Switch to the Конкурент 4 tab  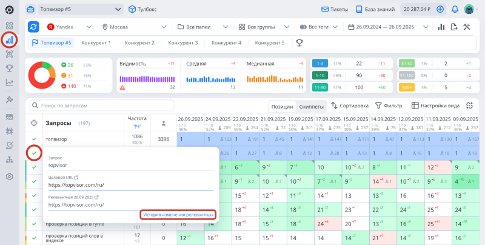tap(226, 42)
